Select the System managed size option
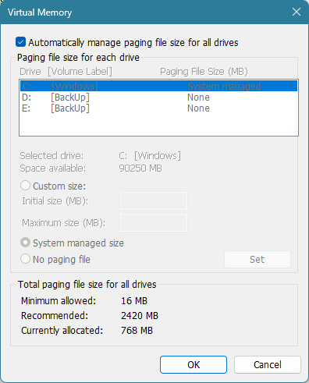 point(25,243)
